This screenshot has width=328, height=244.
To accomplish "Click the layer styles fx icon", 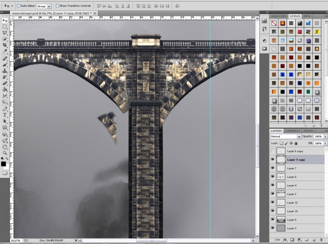I will (285, 240).
